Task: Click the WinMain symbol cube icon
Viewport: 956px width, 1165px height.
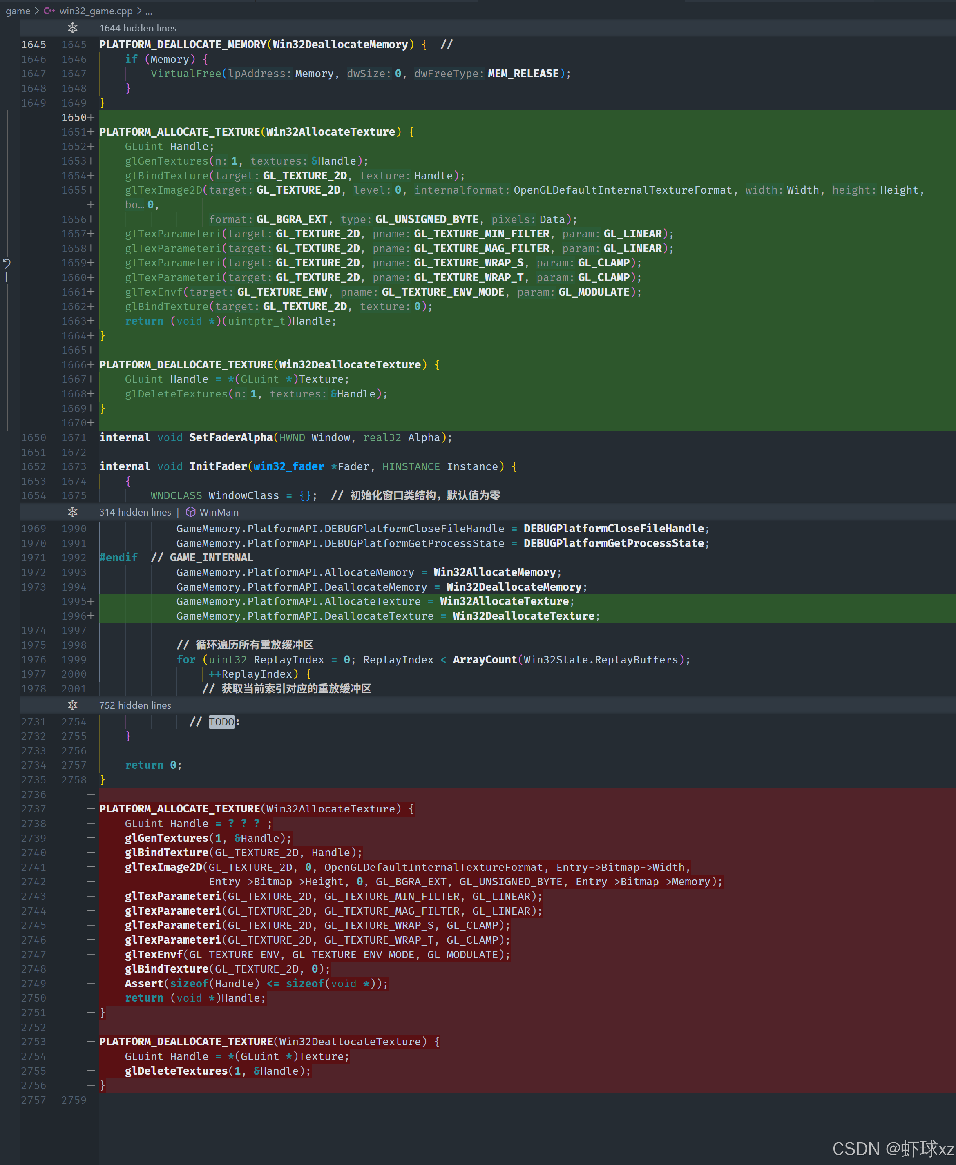Action: [190, 512]
